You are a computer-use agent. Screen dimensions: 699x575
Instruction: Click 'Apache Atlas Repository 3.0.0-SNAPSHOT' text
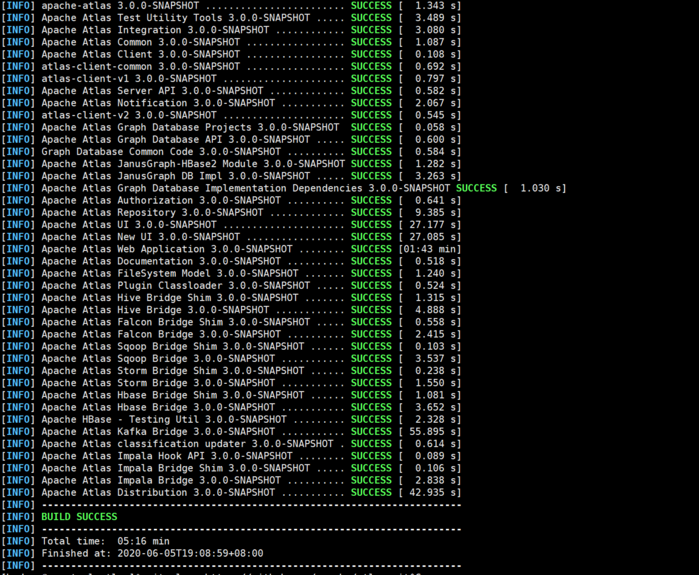click(153, 212)
